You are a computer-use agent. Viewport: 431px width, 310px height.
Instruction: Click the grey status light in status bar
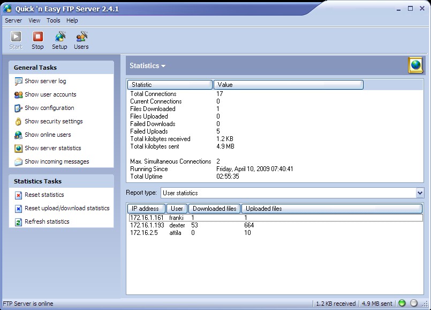pos(414,303)
